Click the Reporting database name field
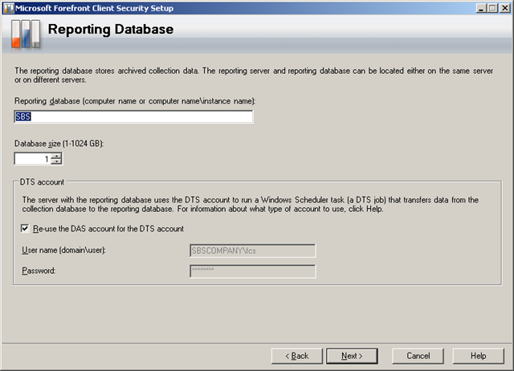Viewport: 514px width, 371px height. (x=133, y=116)
